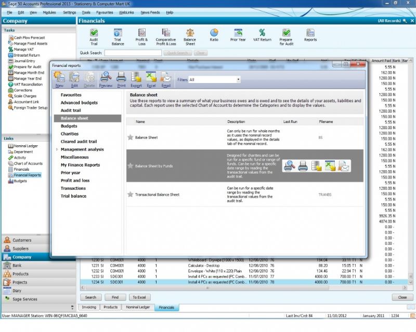
Task: Send Balance Sheet by Funds to Excel
Action: (330, 166)
